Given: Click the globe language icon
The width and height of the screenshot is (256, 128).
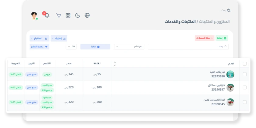Looking at the screenshot, I should pyautogui.click(x=87, y=15).
